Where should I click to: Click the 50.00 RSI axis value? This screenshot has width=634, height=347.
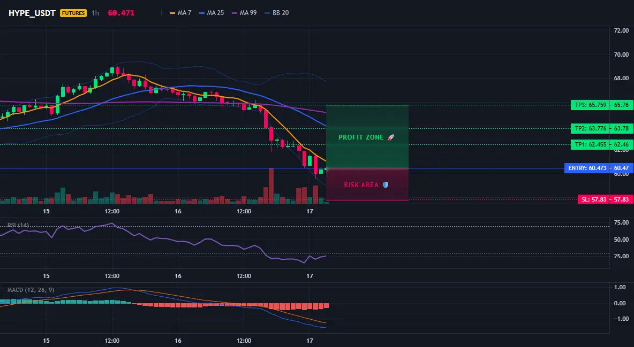622,240
